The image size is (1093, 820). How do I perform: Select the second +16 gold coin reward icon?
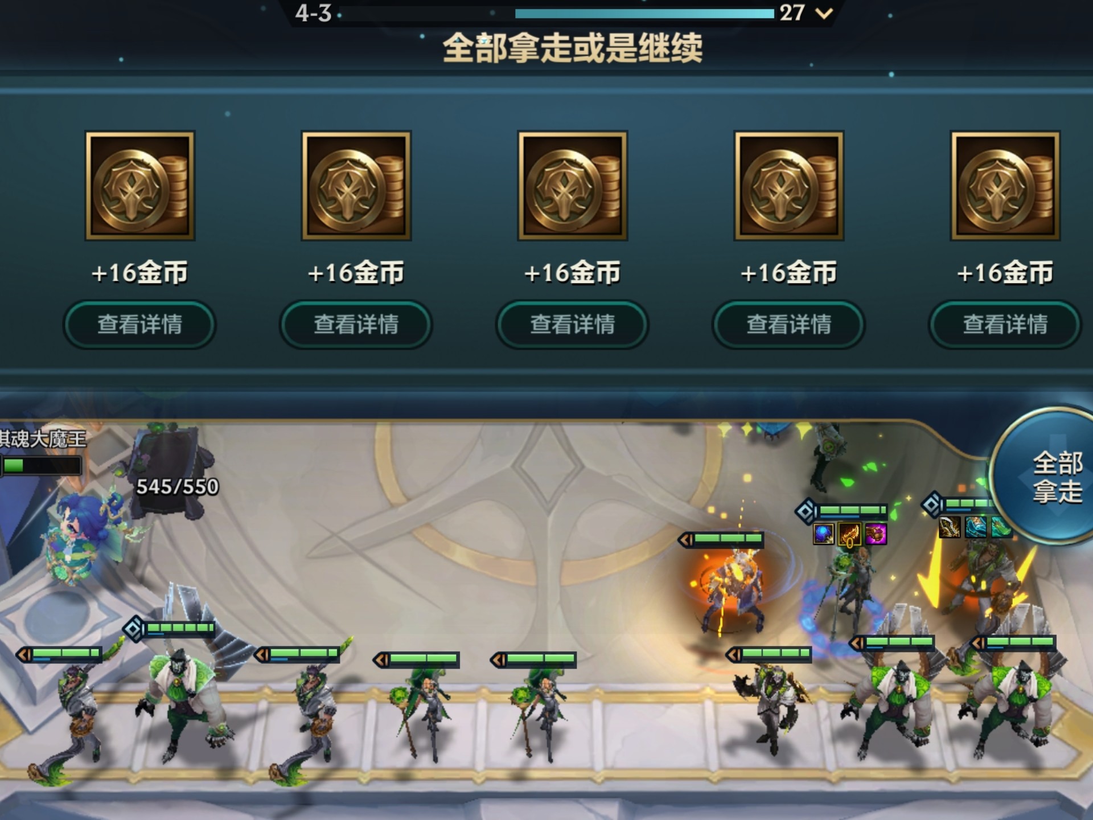pos(356,186)
